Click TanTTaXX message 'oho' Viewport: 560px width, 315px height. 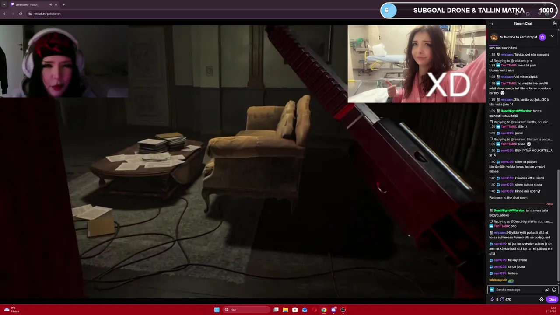tap(514, 226)
